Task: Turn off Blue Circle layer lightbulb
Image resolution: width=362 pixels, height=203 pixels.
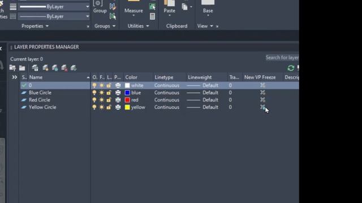Action: [94, 92]
